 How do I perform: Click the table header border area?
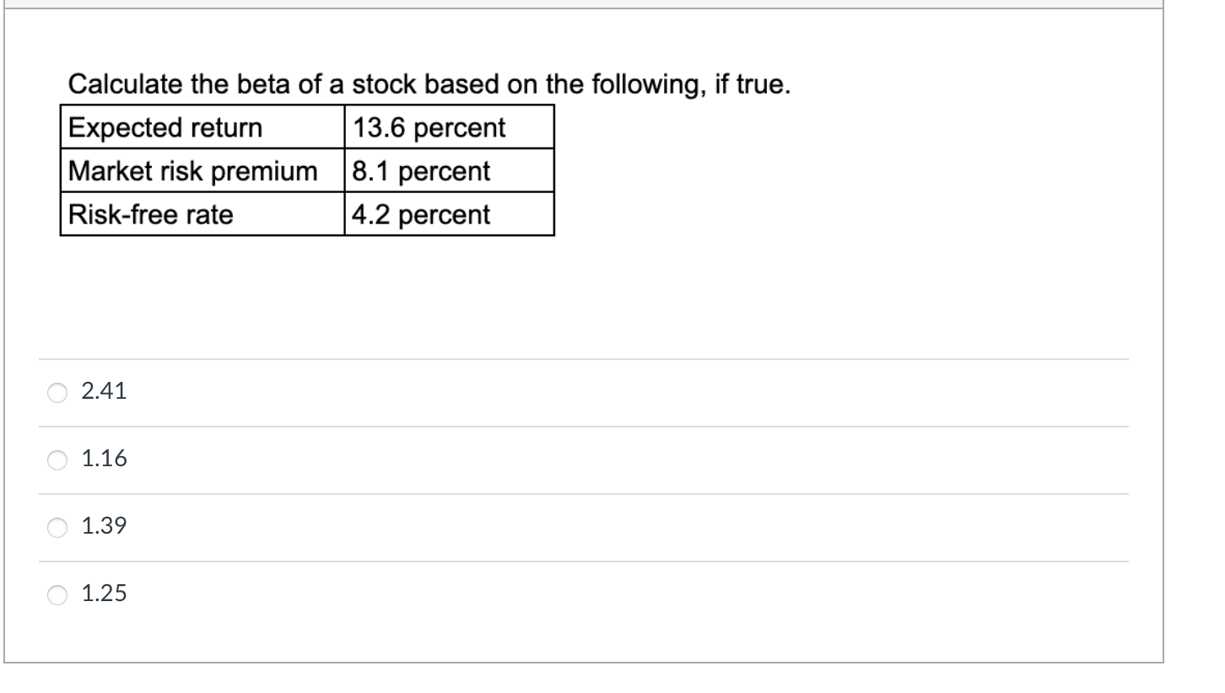click(x=308, y=105)
